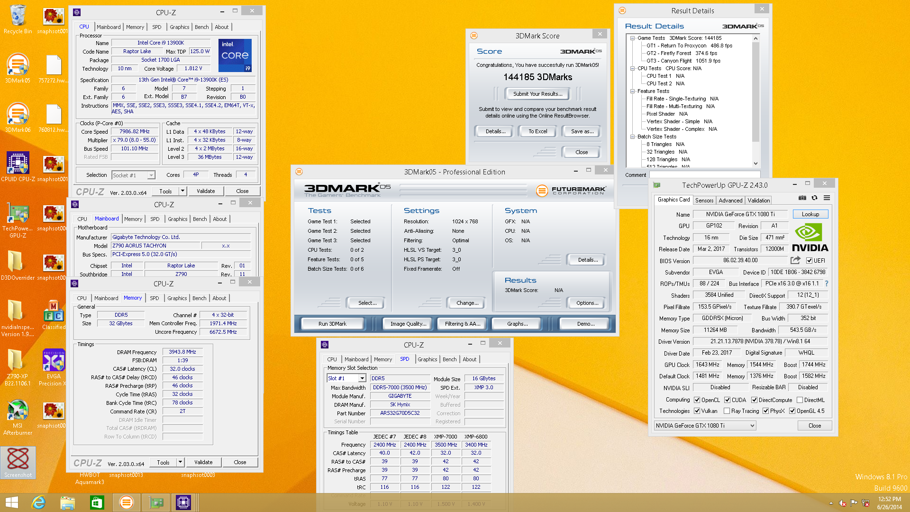Open the EVGA Precision X desktop icon
The height and width of the screenshot is (512, 910).
(54, 368)
